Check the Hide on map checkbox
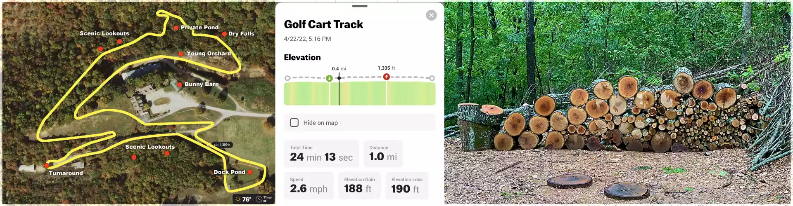Screen dimensions: 793x206 point(294,123)
